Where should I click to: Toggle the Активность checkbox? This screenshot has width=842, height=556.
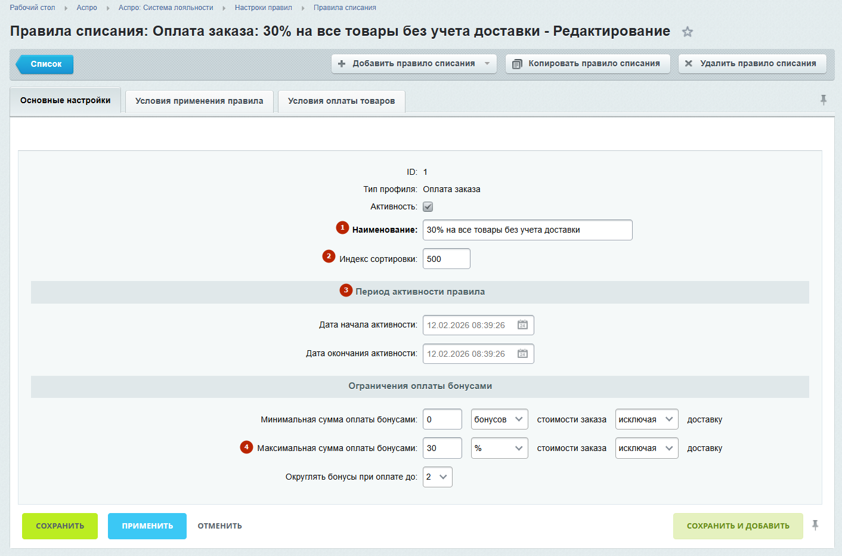[428, 207]
